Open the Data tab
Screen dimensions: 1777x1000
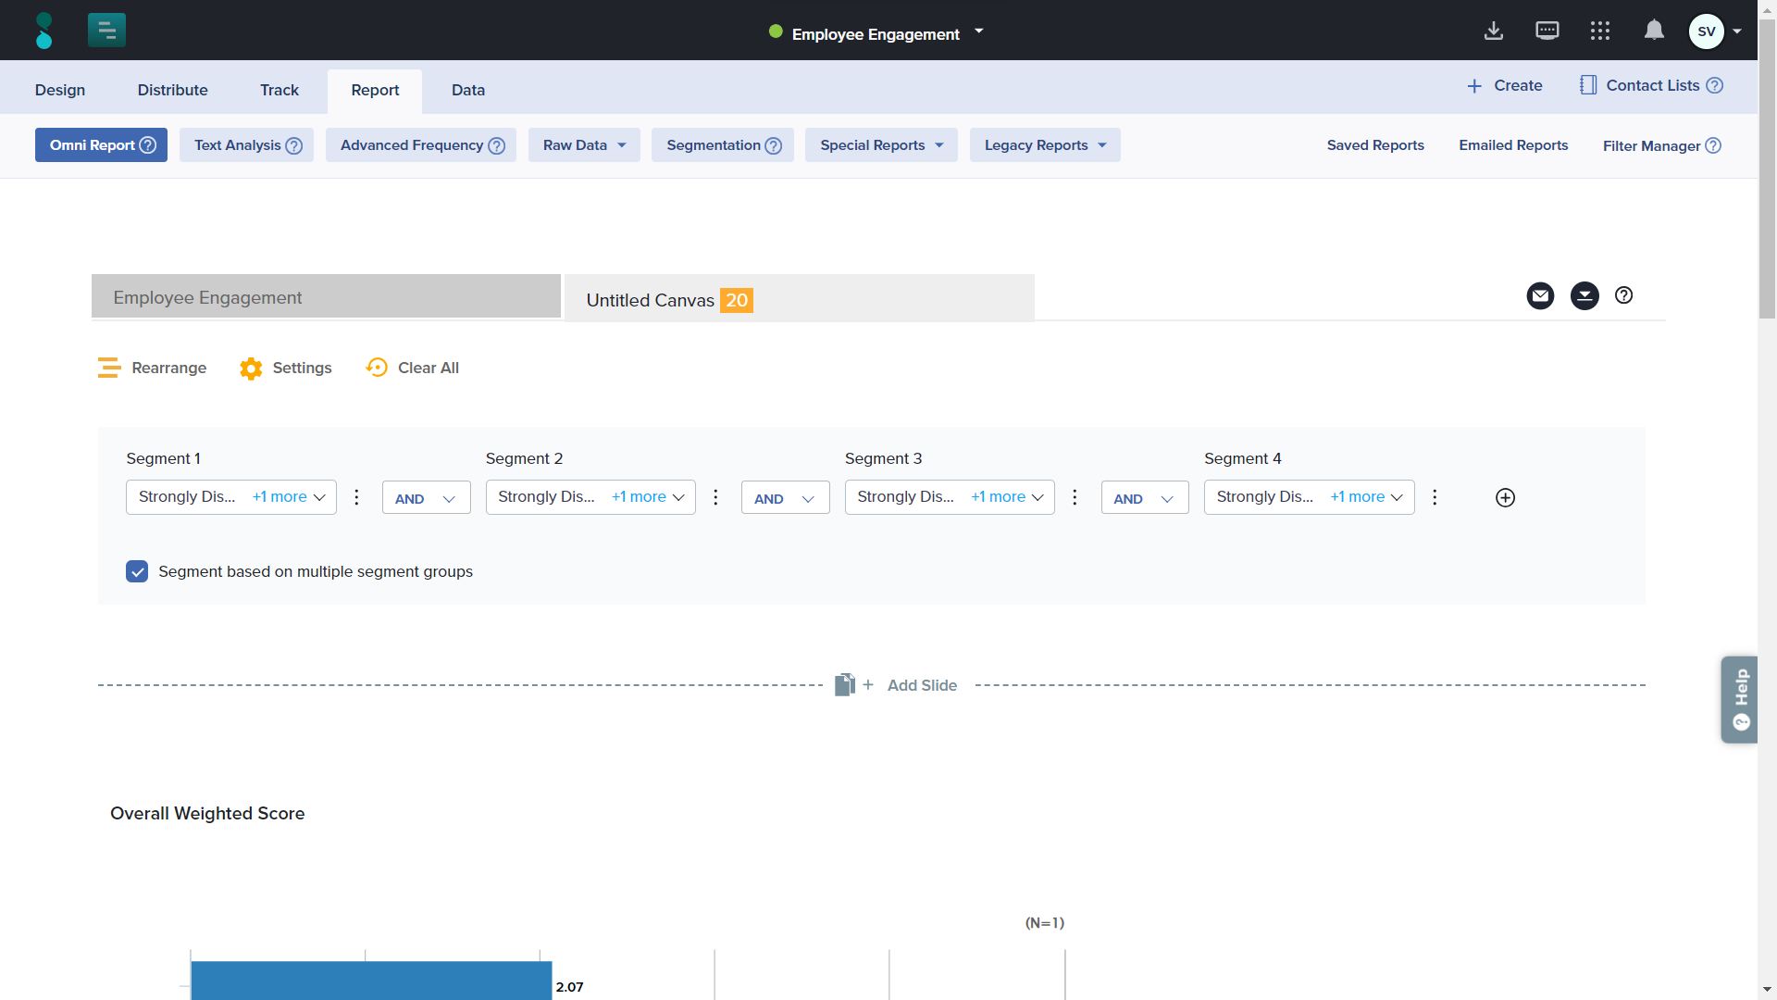[467, 90]
